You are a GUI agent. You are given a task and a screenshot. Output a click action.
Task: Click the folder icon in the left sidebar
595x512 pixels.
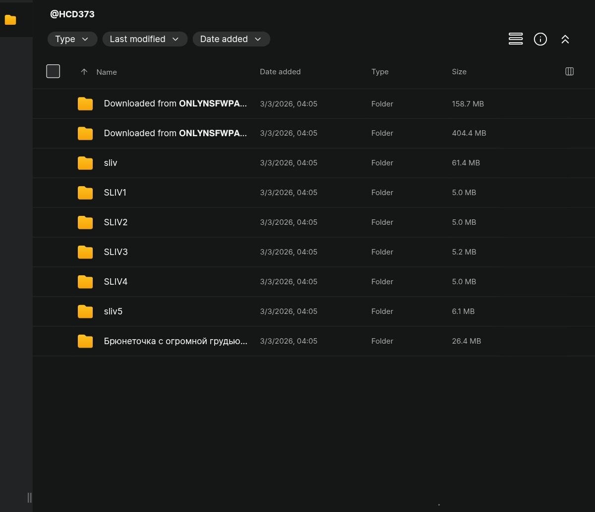[10, 20]
